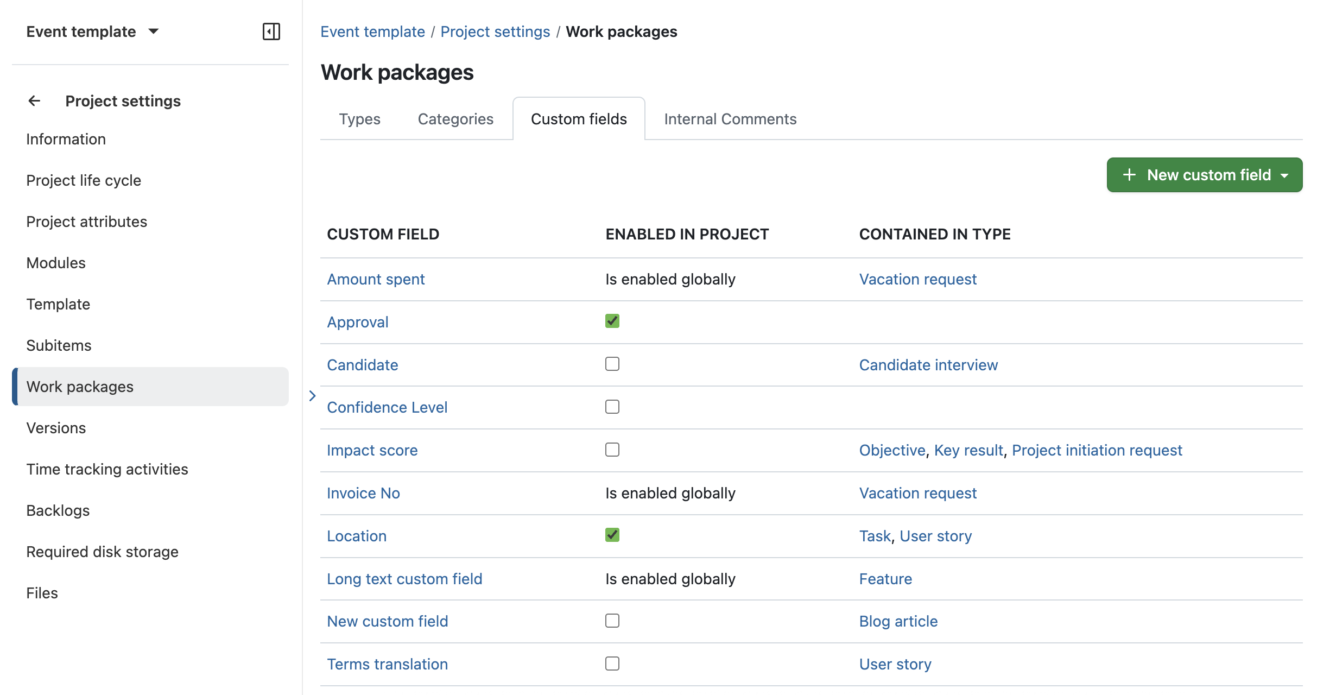Toggle the Approval enabled checkbox
This screenshot has height=695, width=1317.
[x=612, y=321]
